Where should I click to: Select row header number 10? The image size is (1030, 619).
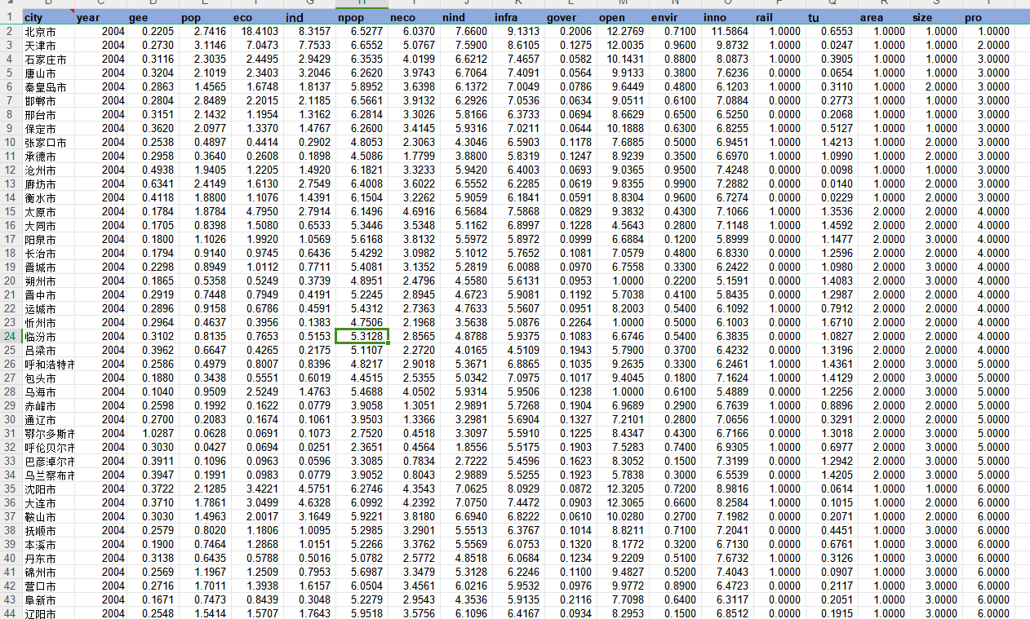point(11,142)
